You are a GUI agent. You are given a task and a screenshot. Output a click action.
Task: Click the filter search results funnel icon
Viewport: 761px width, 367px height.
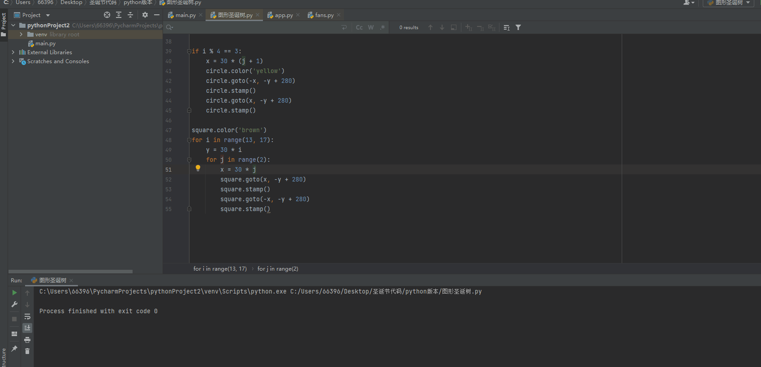(518, 28)
